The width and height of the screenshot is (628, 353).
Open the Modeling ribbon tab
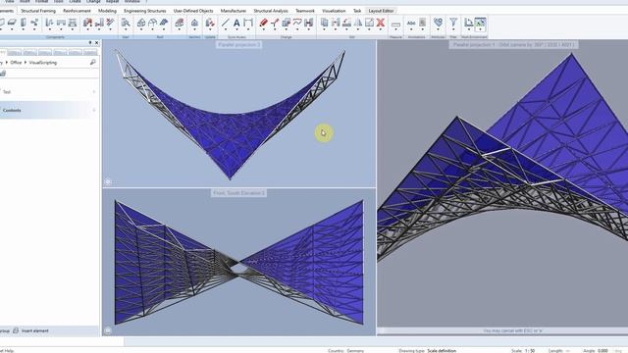click(107, 11)
